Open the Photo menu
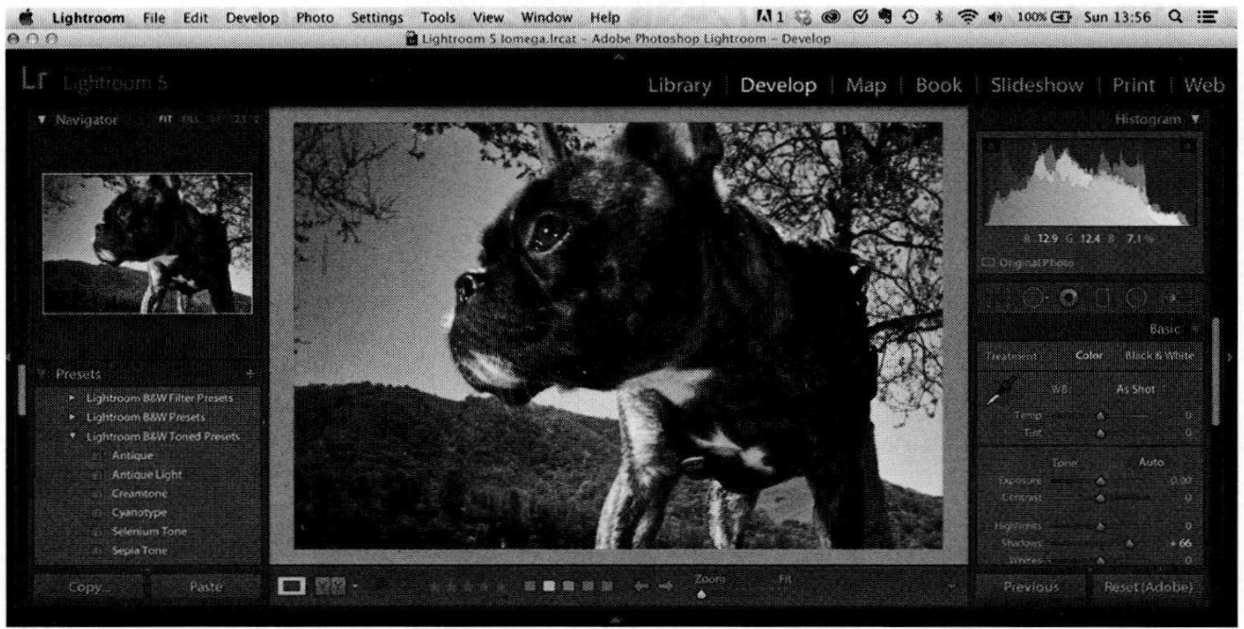The image size is (1244, 629). pyautogui.click(x=315, y=17)
